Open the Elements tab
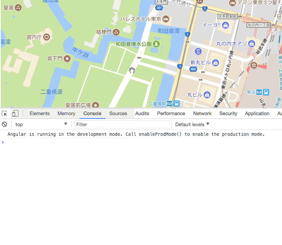282x245 pixels. [x=39, y=114]
